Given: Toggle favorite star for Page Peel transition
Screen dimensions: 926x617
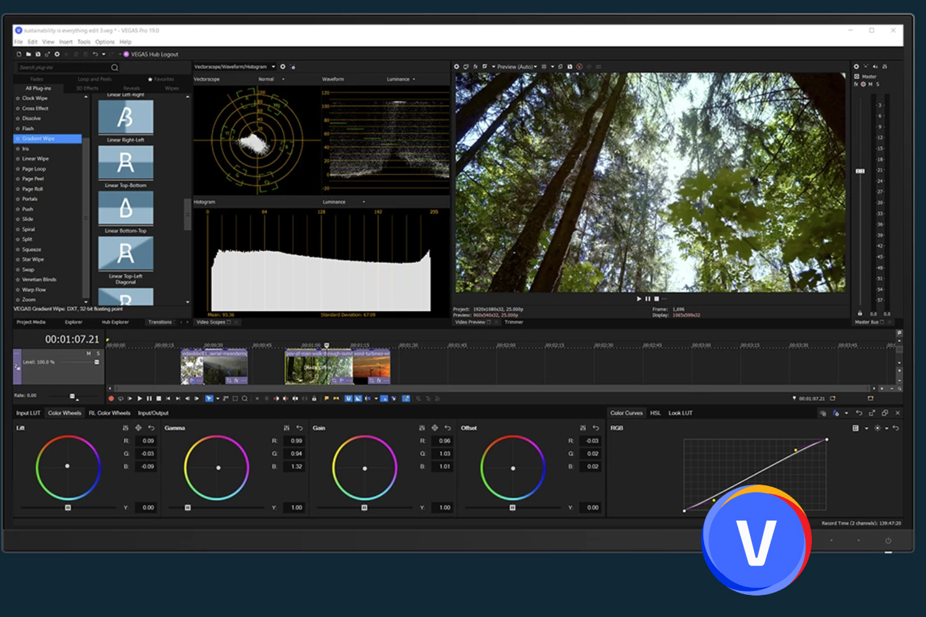Looking at the screenshot, I should coord(18,179).
